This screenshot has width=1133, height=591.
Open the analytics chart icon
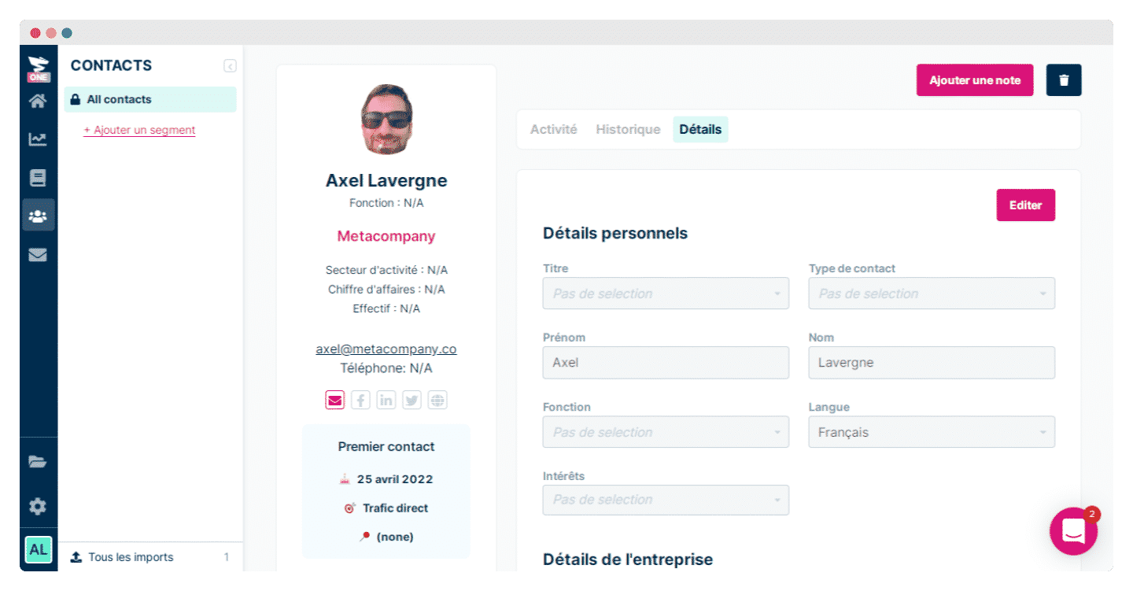(38, 139)
